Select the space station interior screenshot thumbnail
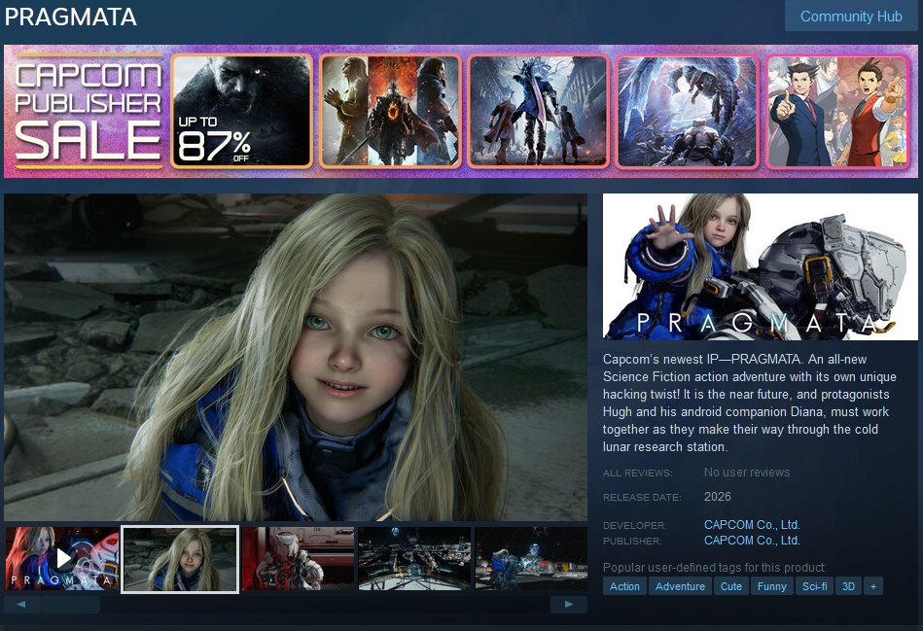 [x=414, y=559]
